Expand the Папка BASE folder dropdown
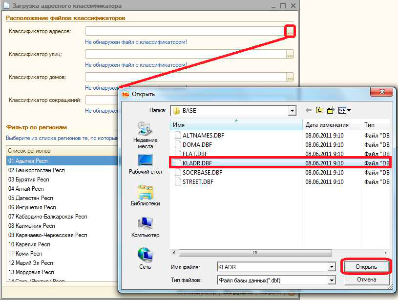Screen dimensions: 398x300 point(292,111)
